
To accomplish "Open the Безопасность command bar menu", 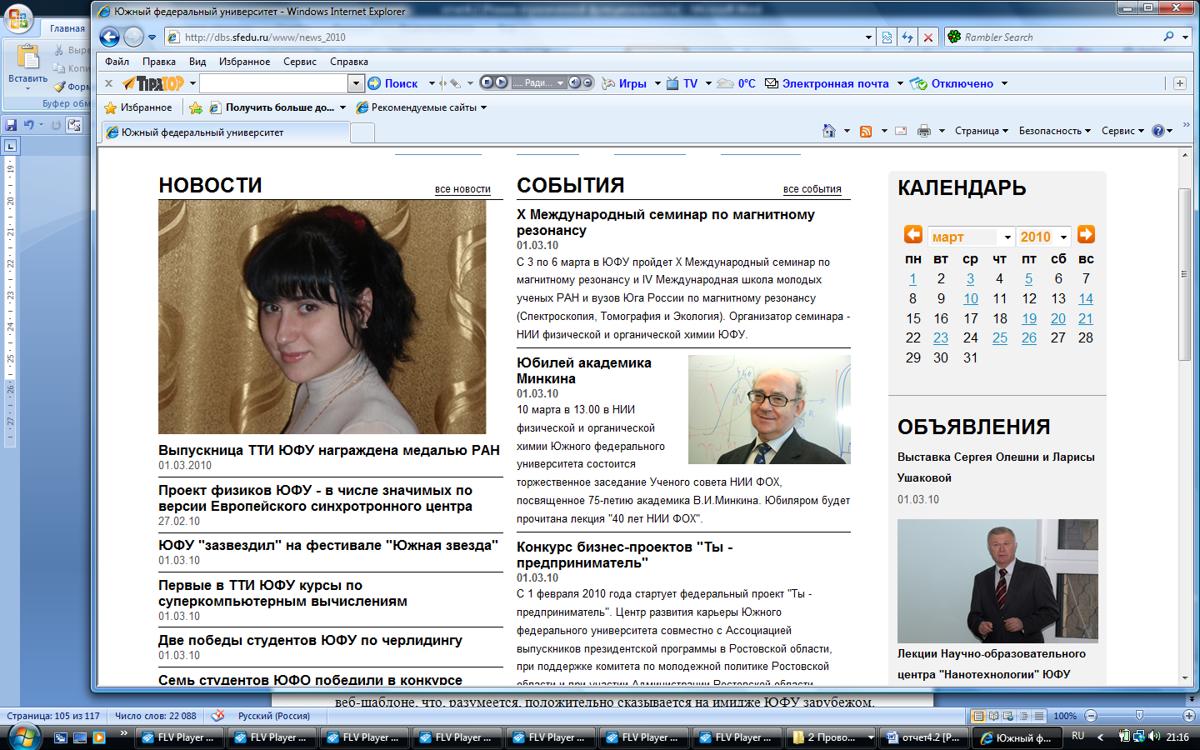I will coord(1055,131).
